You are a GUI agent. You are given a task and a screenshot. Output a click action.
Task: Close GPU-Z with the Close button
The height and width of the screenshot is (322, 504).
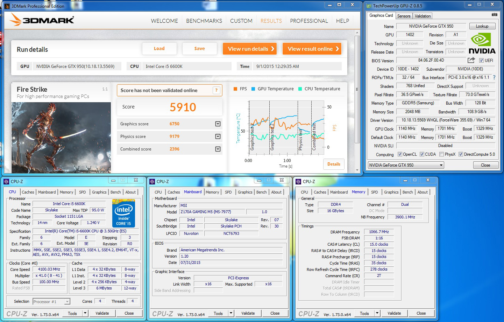tap(485, 165)
